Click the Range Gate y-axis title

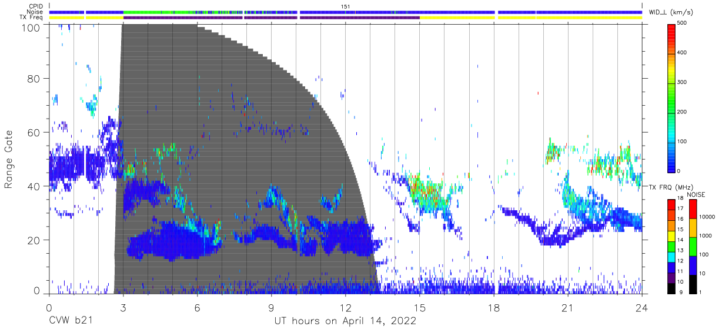click(x=9, y=159)
